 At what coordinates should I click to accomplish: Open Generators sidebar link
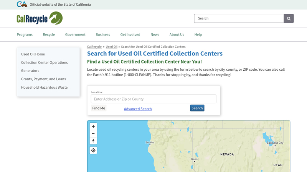(x=30, y=71)
